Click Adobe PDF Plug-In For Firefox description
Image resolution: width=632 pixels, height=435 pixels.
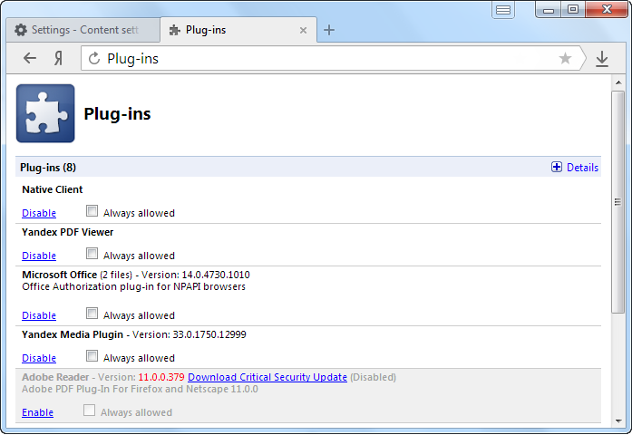coord(140,389)
